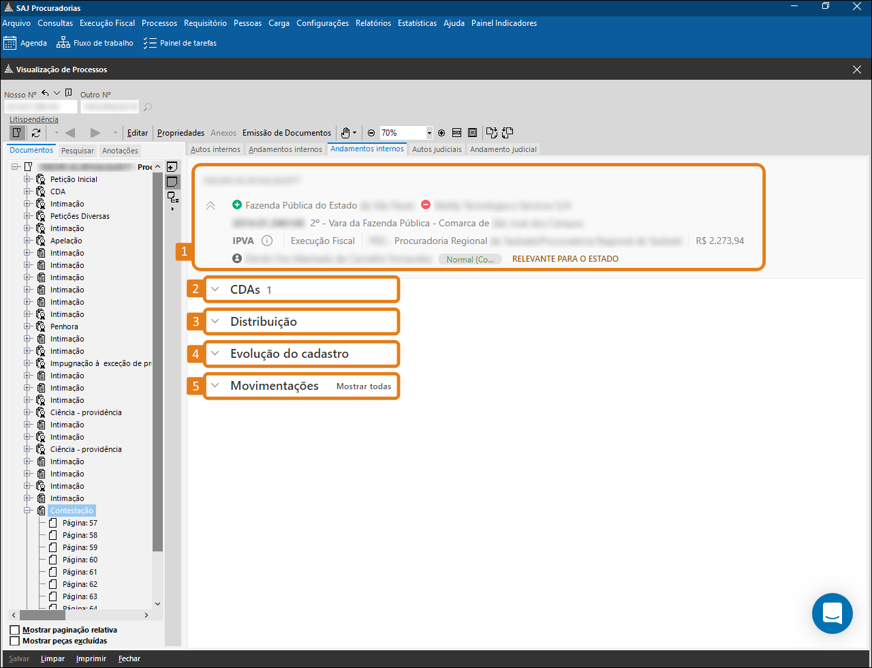The width and height of the screenshot is (872, 668).
Task: Select the hand pan tool
Action: click(x=346, y=133)
